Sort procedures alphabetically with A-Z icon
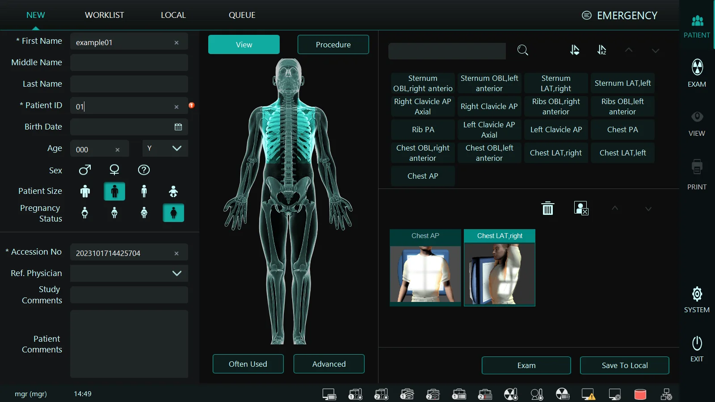 pyautogui.click(x=601, y=50)
